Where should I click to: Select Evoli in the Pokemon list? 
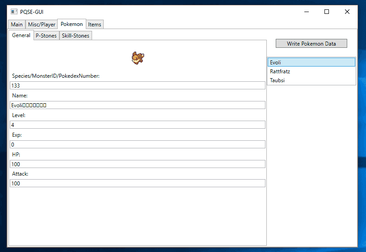pos(311,62)
